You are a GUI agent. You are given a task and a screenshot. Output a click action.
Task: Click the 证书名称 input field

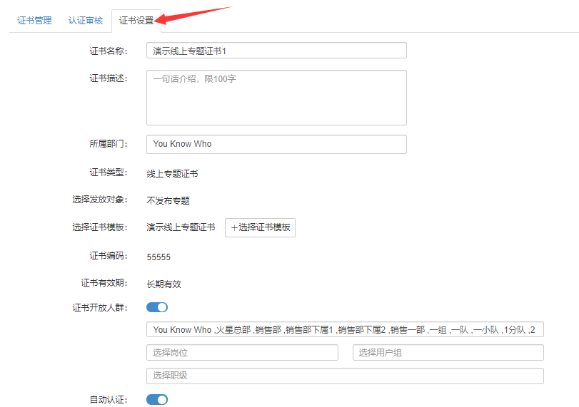click(x=276, y=51)
